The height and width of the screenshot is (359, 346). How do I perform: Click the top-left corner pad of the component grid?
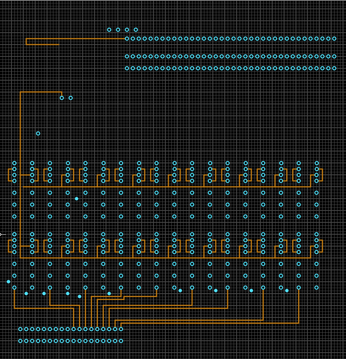pos(14,163)
